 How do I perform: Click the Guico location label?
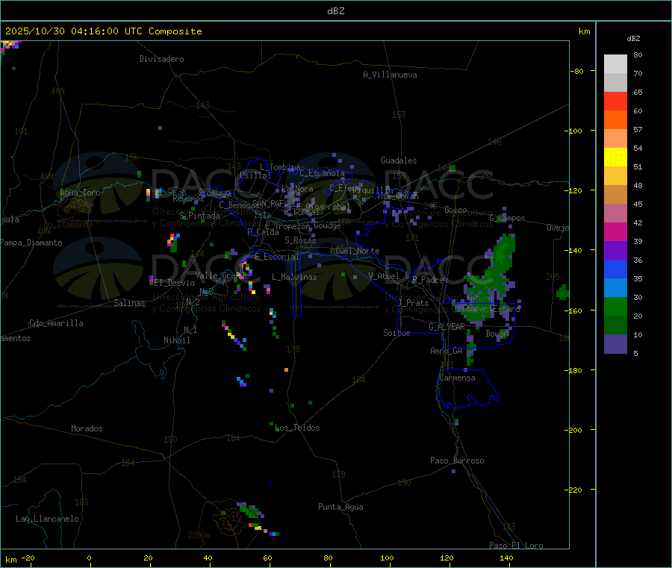tap(455, 210)
